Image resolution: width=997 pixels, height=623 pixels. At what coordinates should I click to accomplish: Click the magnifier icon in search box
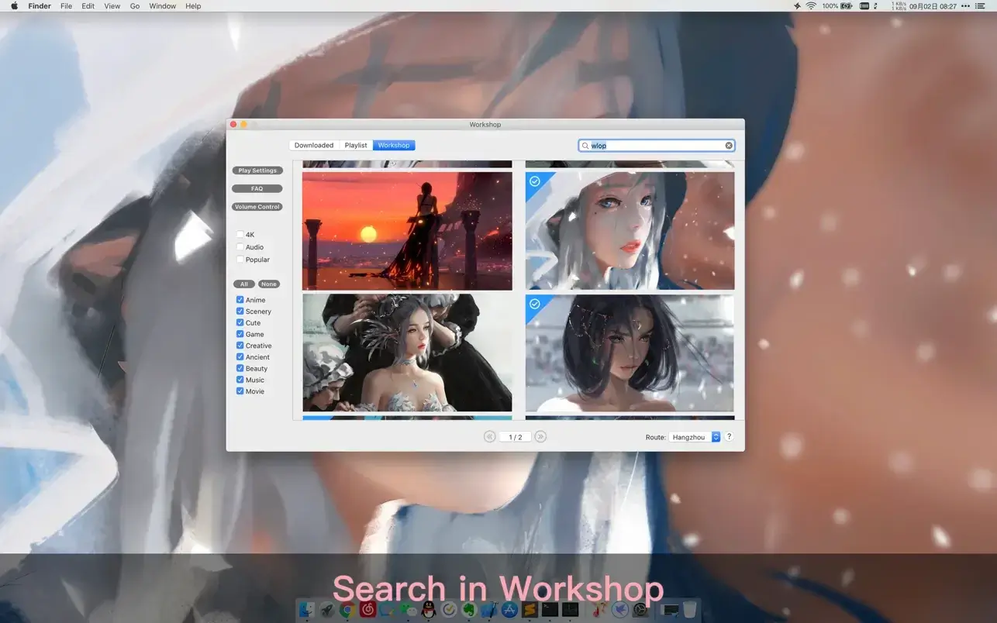tap(585, 146)
